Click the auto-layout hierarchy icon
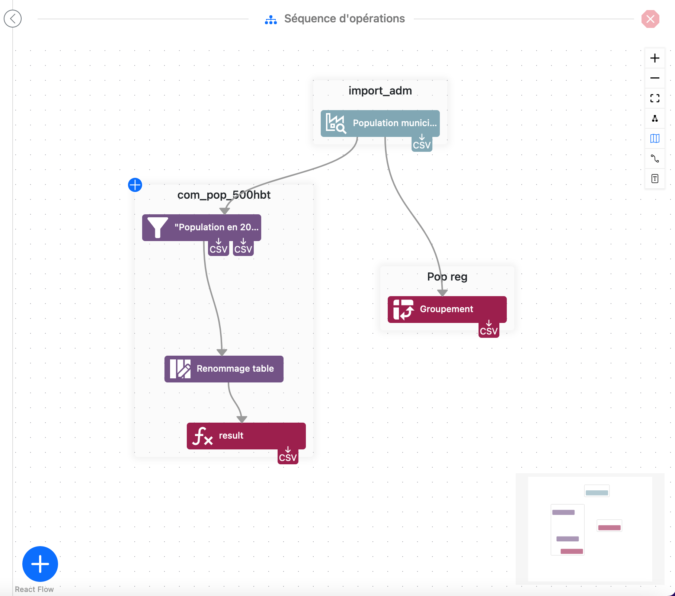This screenshot has height=596, width=675. click(655, 118)
